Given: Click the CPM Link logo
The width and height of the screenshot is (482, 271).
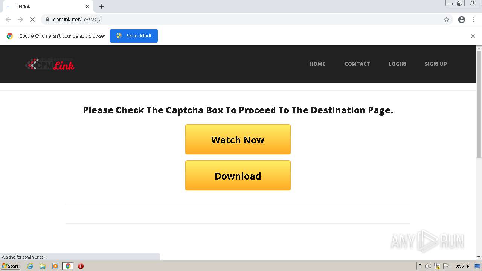Looking at the screenshot, I should pyautogui.click(x=50, y=64).
